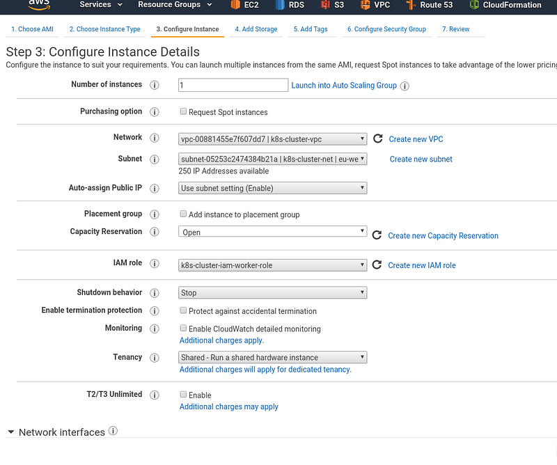Open the EC2 service shortcut icon
Screen dimensions: 557x465
pyautogui.click(x=235, y=5)
